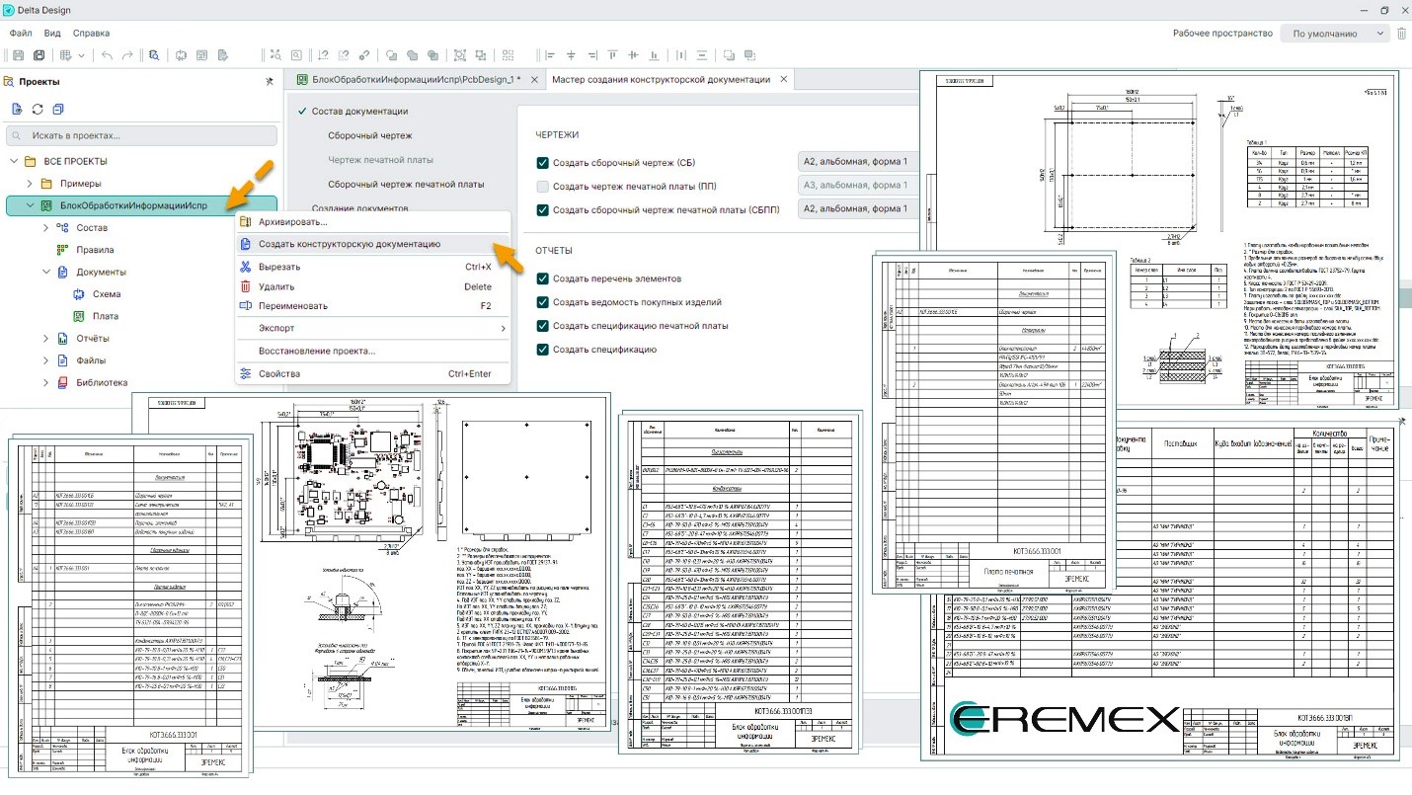Choose Переименовать in the context menu
Screen dimensions: 1412x795
pos(372,306)
